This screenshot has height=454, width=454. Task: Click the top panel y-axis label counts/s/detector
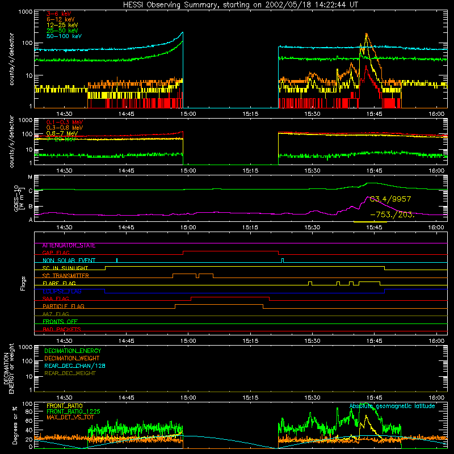coord(11,59)
